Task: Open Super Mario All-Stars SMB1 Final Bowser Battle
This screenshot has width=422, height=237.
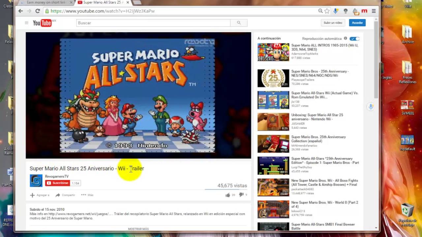Action: pyautogui.click(x=323, y=226)
